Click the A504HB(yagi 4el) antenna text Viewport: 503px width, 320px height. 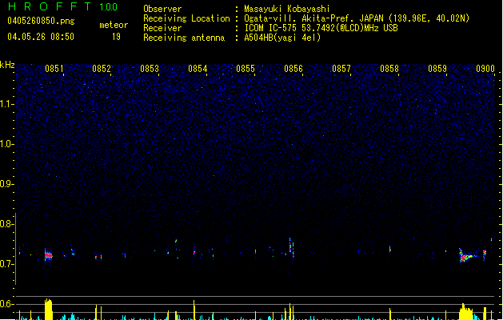282,38
